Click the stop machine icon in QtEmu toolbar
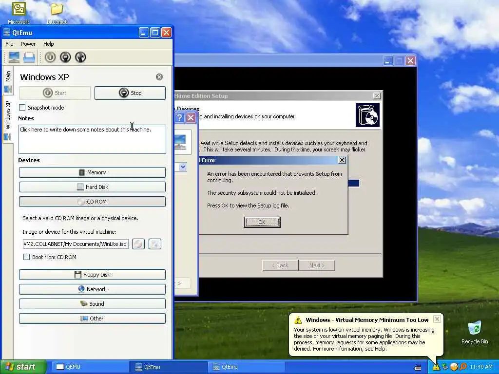The image size is (499, 374). [x=65, y=57]
